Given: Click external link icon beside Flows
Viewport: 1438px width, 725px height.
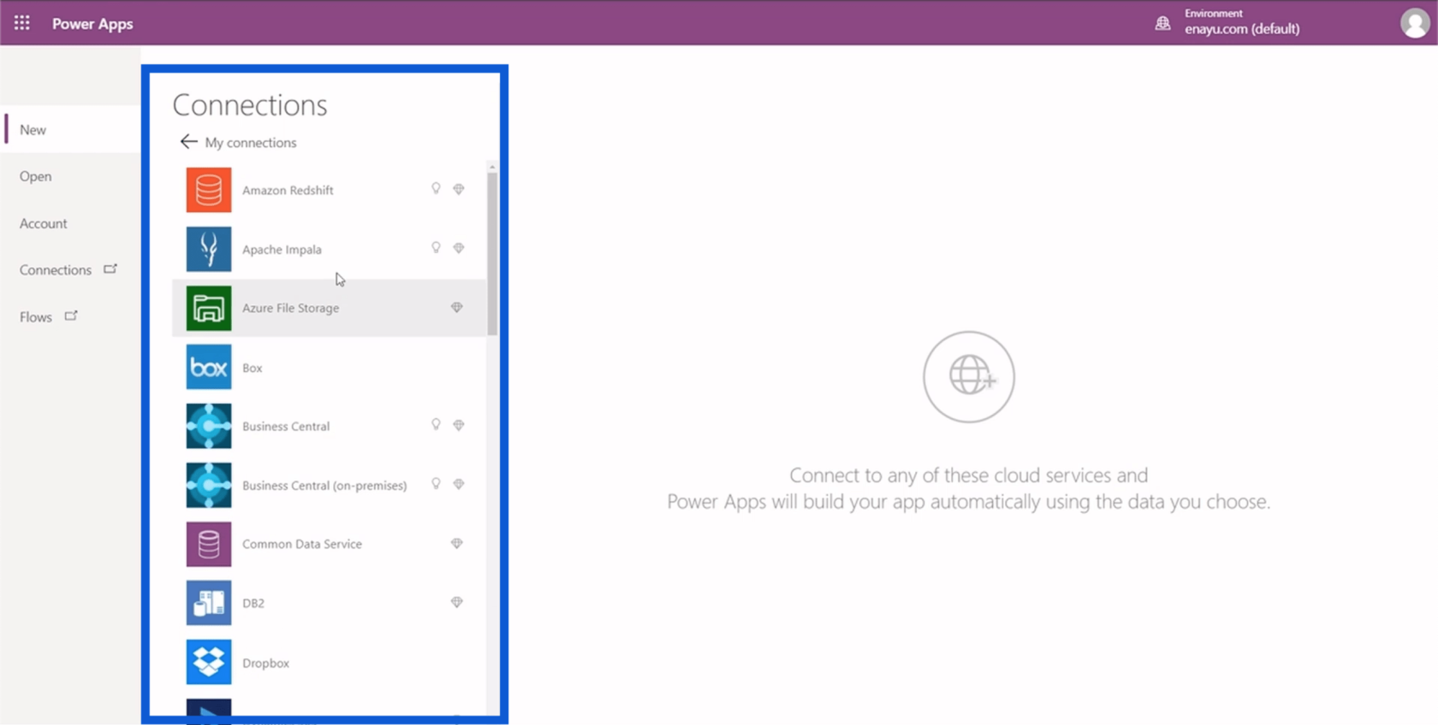Looking at the screenshot, I should [71, 315].
